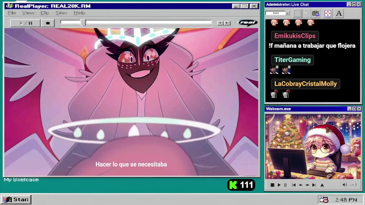Open the Auto font size dropdown
Screen dimensions: 365x205
click(x=287, y=13)
